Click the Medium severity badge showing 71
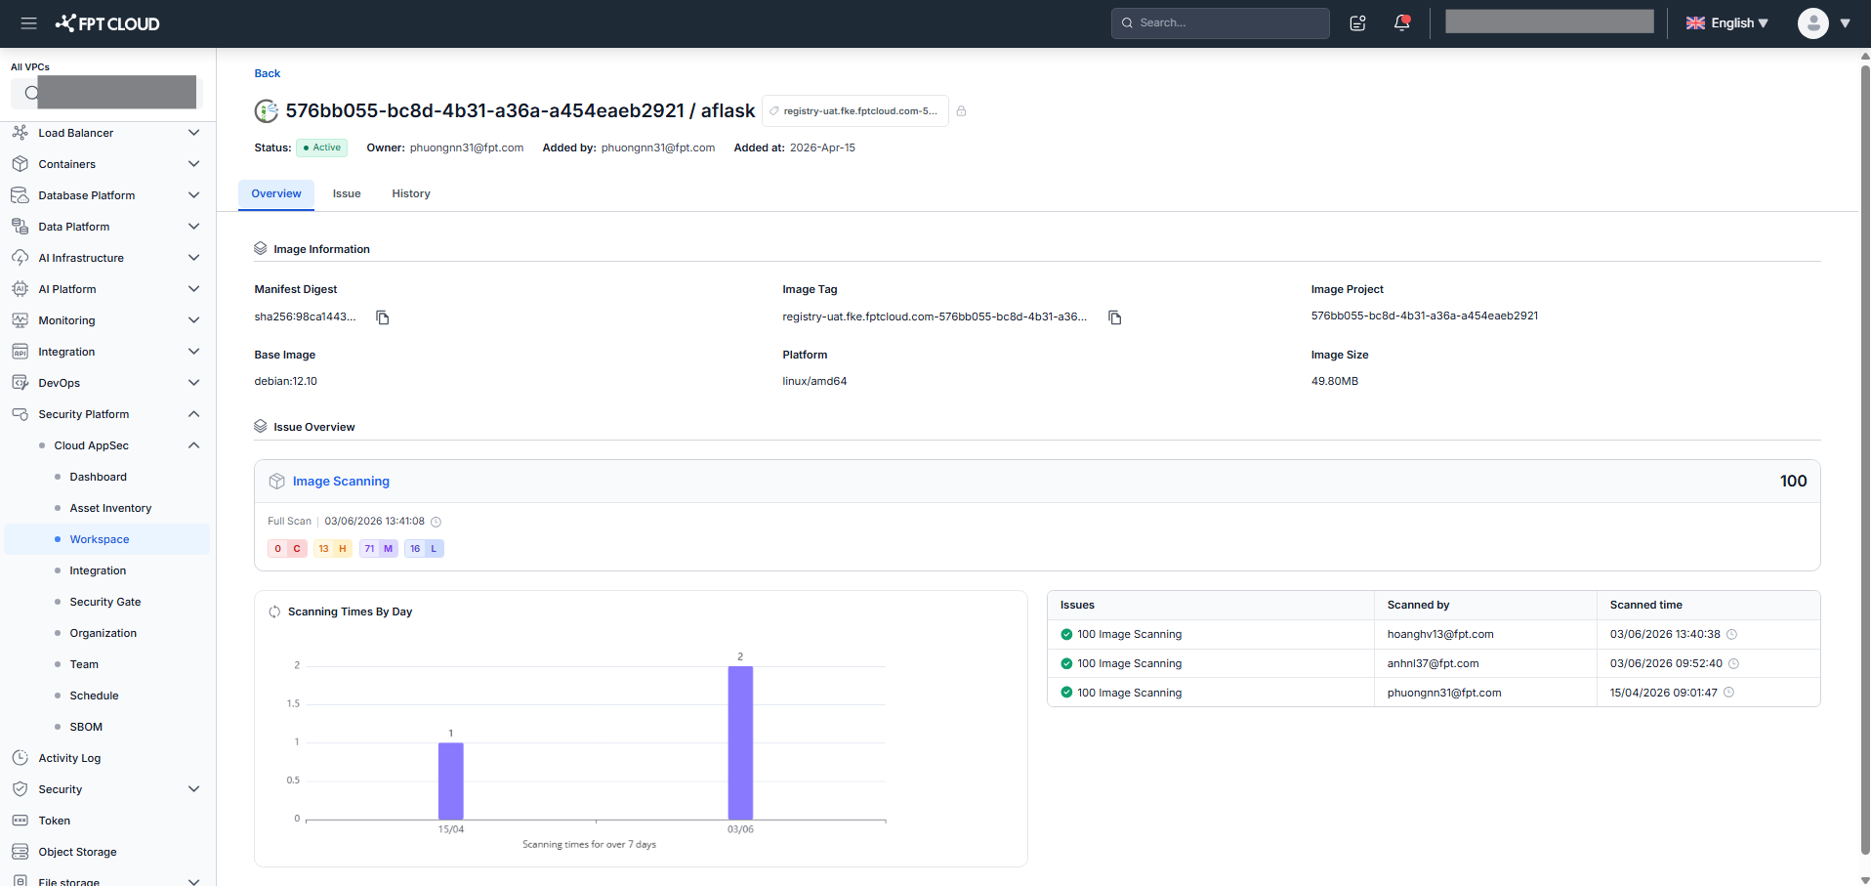The height and width of the screenshot is (886, 1871). tap(379, 549)
